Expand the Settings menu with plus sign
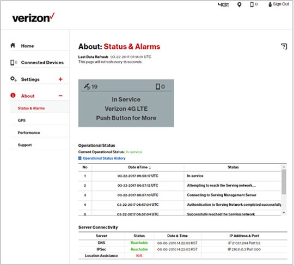Image resolution: width=294 pixels, height=265 pixels. [60, 79]
